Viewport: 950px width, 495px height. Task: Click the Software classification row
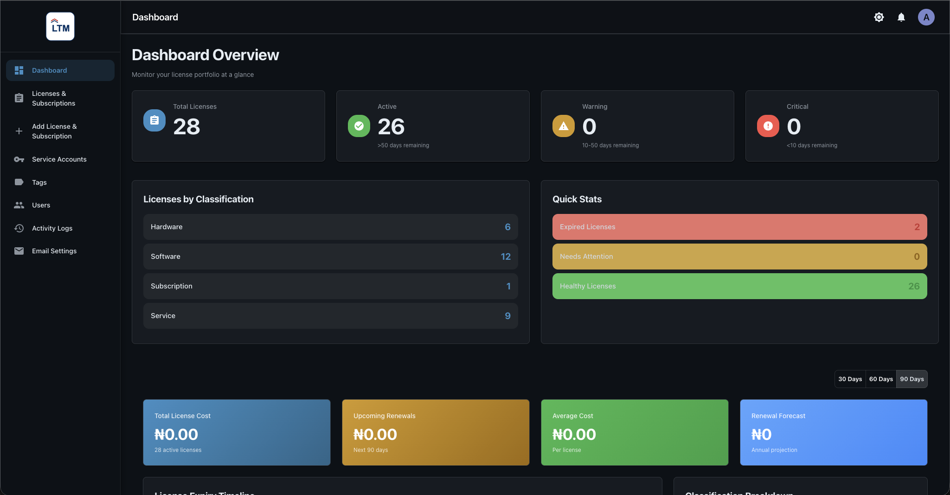(x=331, y=257)
